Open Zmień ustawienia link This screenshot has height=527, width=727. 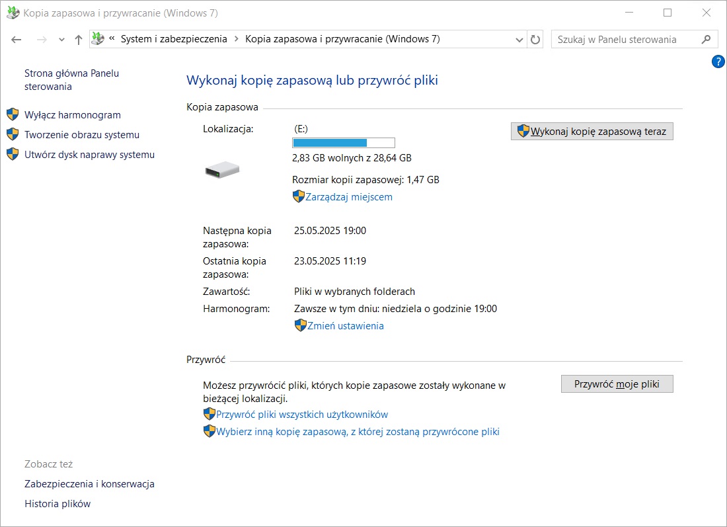(x=345, y=326)
